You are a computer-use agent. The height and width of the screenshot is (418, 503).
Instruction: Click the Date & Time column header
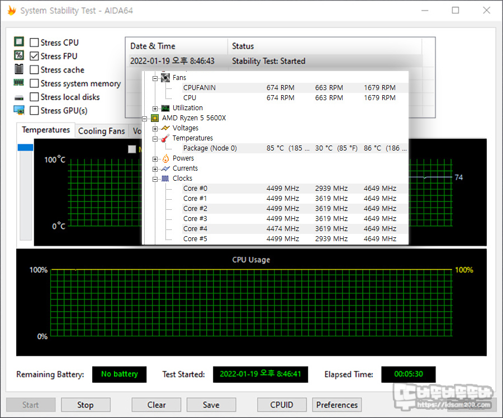pos(176,46)
